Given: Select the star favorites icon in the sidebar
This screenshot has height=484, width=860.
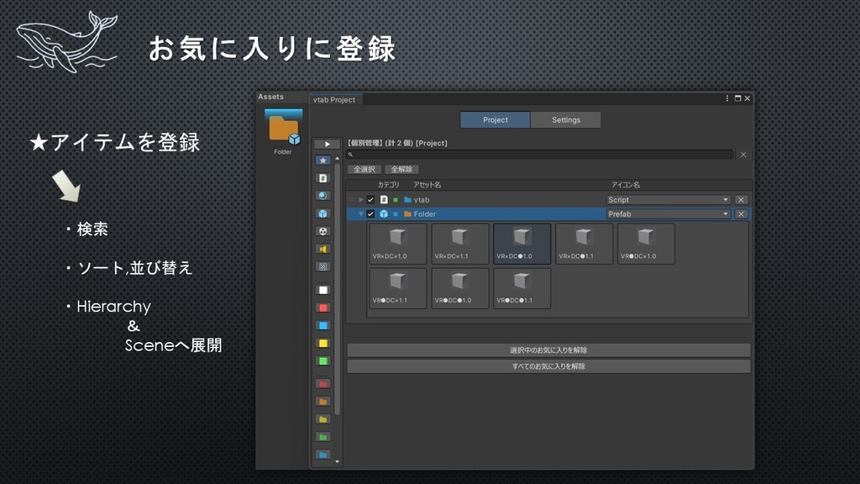Looking at the screenshot, I should tap(323, 160).
